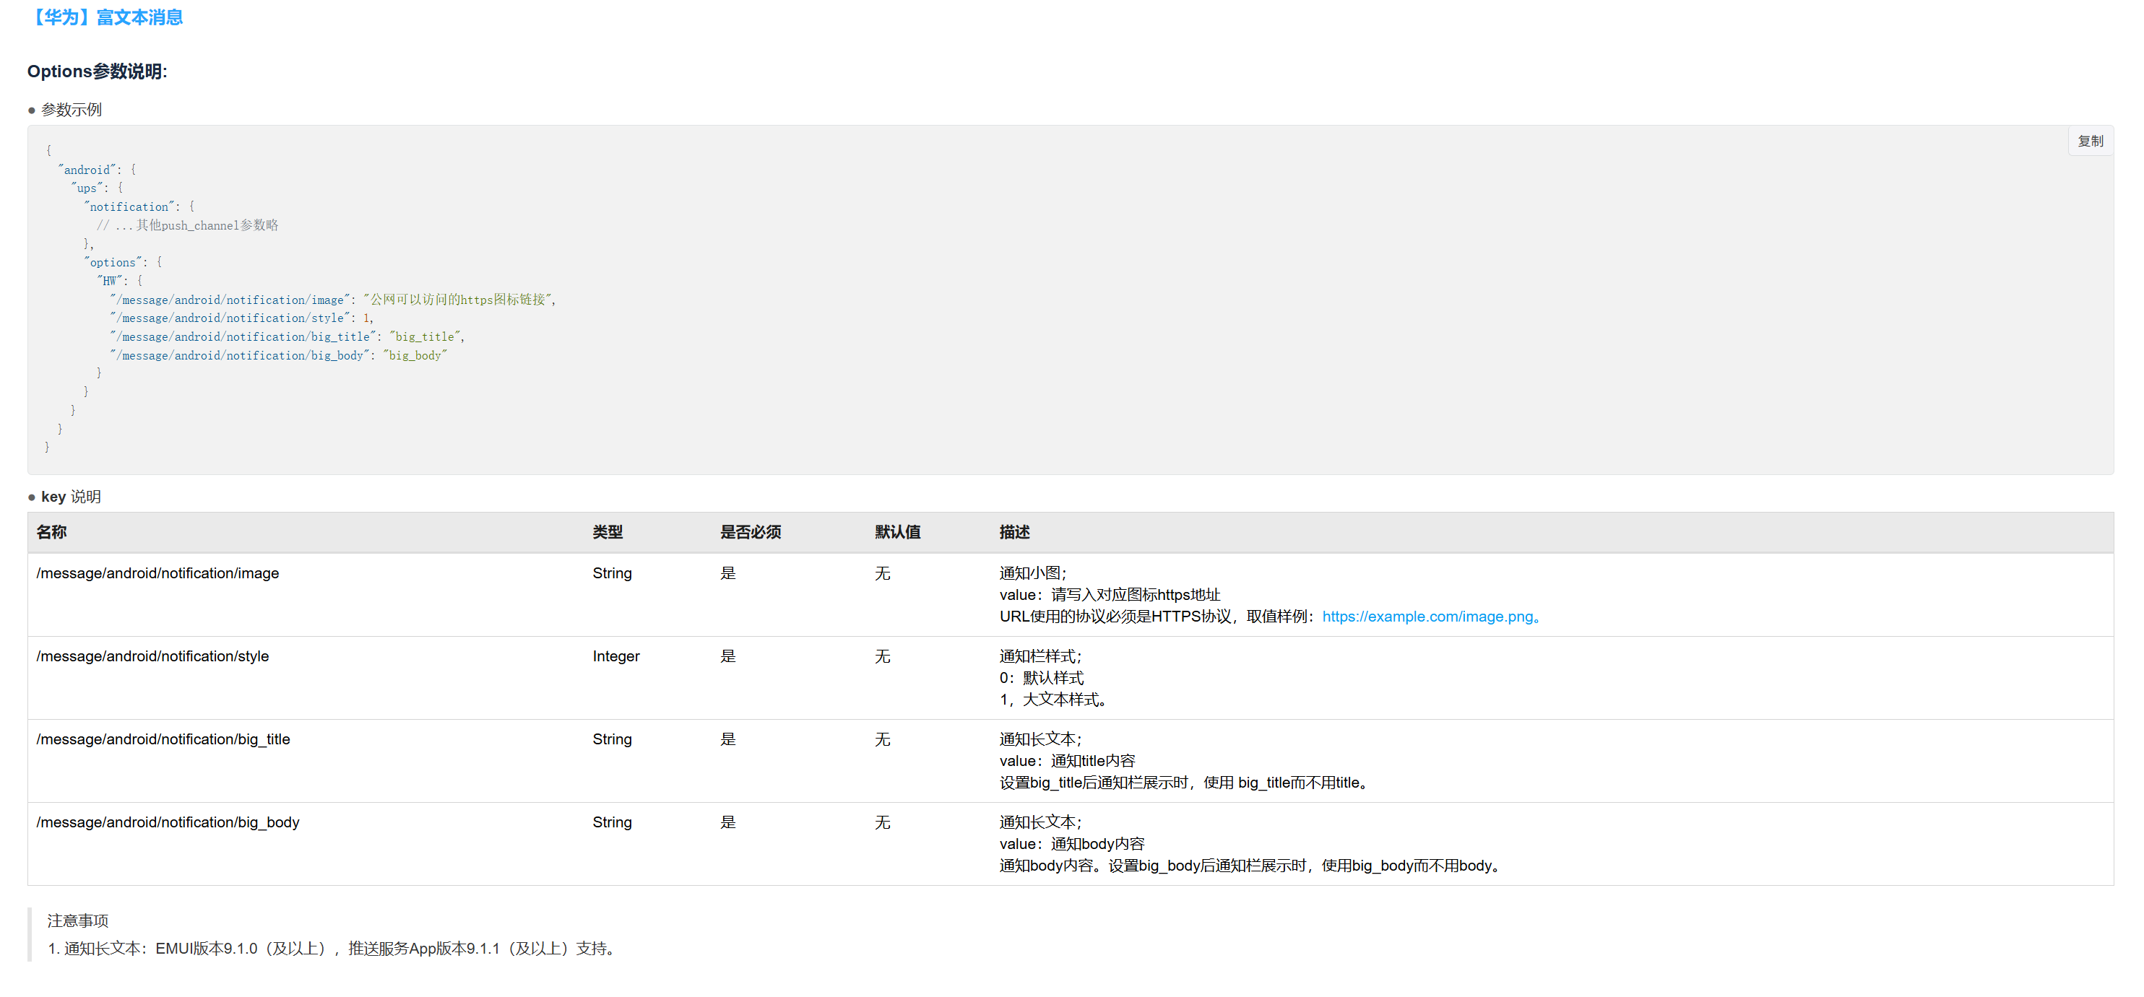Click the 类型 column header

click(x=607, y=532)
